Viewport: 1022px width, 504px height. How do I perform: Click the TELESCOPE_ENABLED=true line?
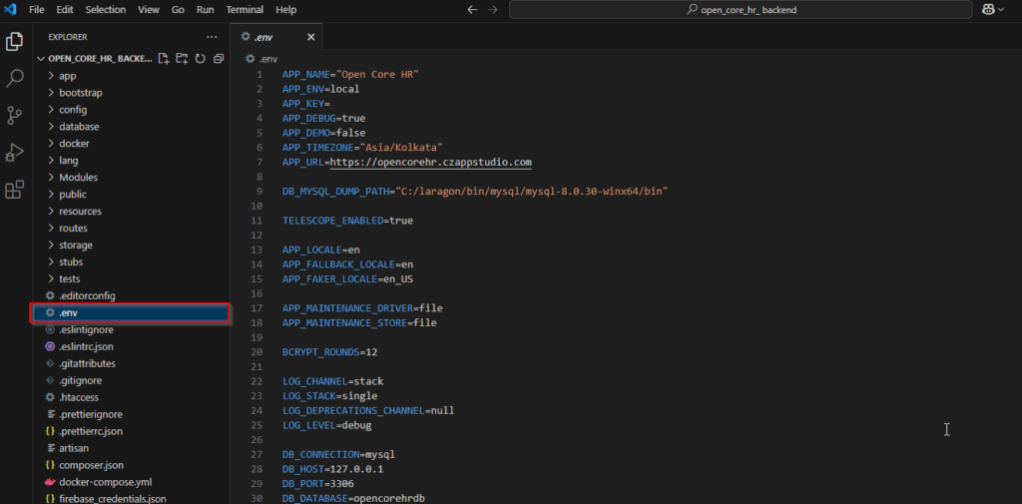point(347,221)
